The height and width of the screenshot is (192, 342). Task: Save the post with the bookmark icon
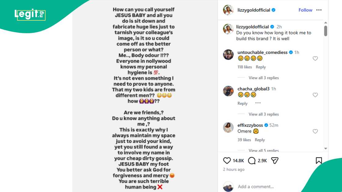(319, 160)
